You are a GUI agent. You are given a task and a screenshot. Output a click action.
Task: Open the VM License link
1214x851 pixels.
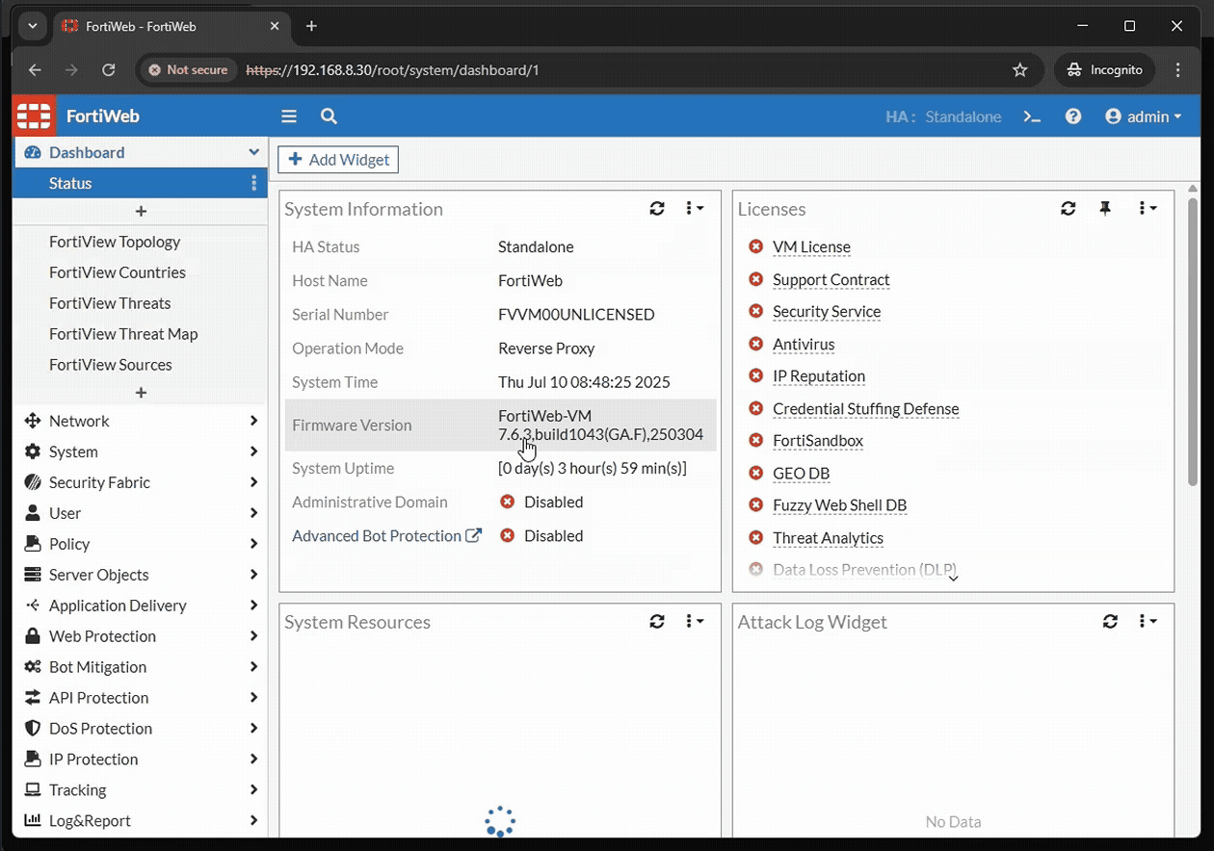(x=811, y=246)
